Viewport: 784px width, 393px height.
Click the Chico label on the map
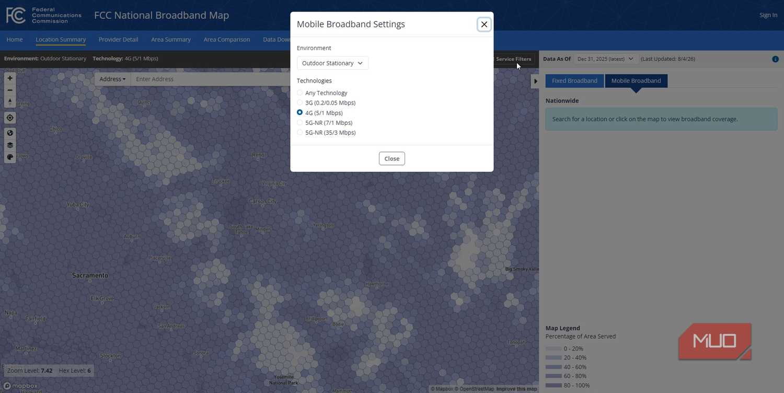pos(55,129)
